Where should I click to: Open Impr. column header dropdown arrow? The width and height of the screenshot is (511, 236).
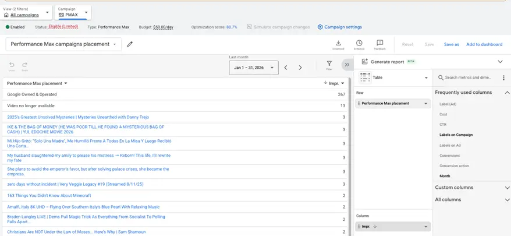(x=342, y=83)
